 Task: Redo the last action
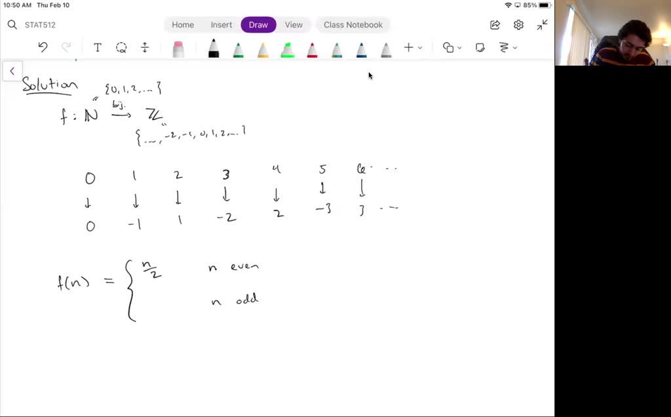coord(66,47)
